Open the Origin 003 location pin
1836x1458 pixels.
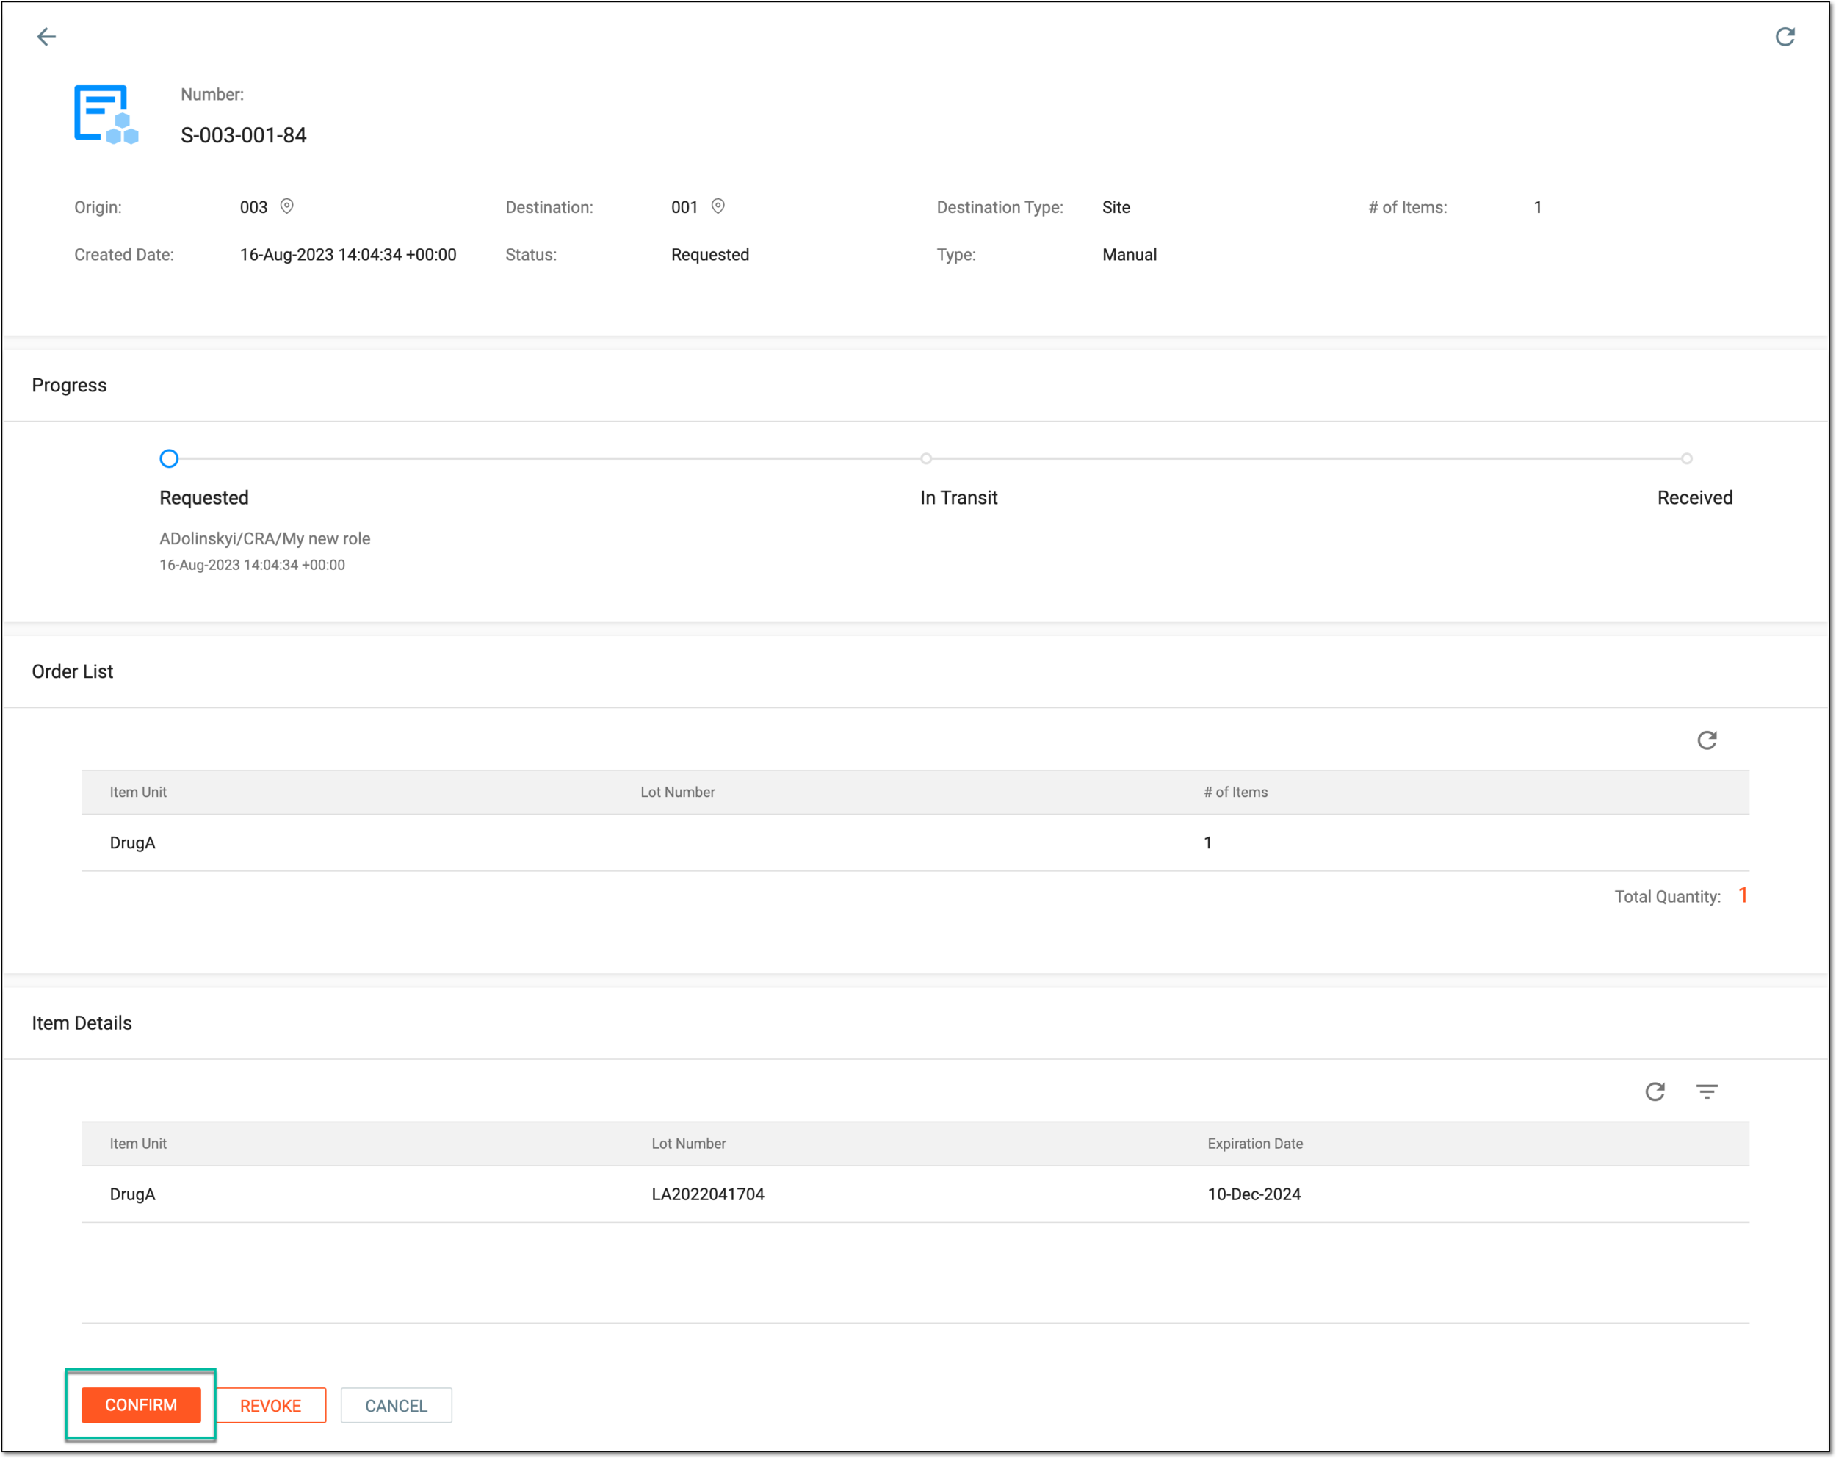(x=287, y=206)
